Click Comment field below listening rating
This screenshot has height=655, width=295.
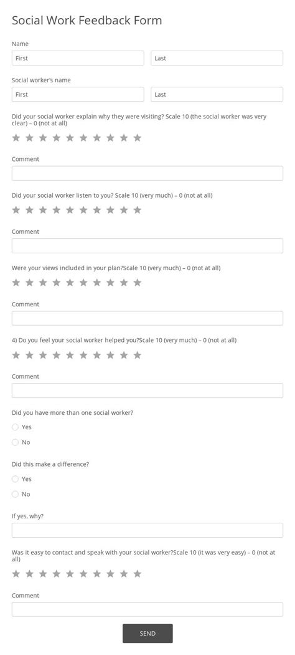click(x=147, y=246)
